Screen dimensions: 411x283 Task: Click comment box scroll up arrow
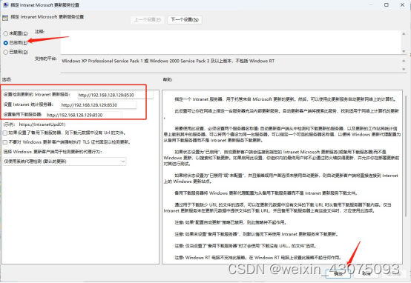[404, 33]
